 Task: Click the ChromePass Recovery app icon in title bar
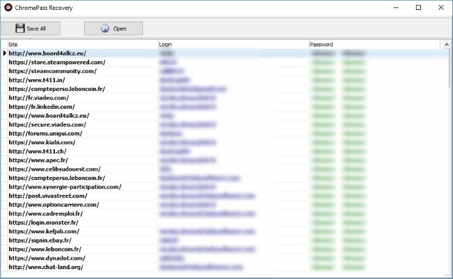[8, 7]
